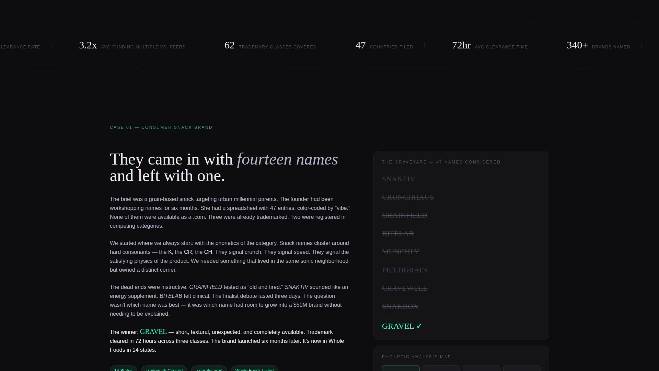Click the highlighted "CR" consonant in the text

(188, 252)
